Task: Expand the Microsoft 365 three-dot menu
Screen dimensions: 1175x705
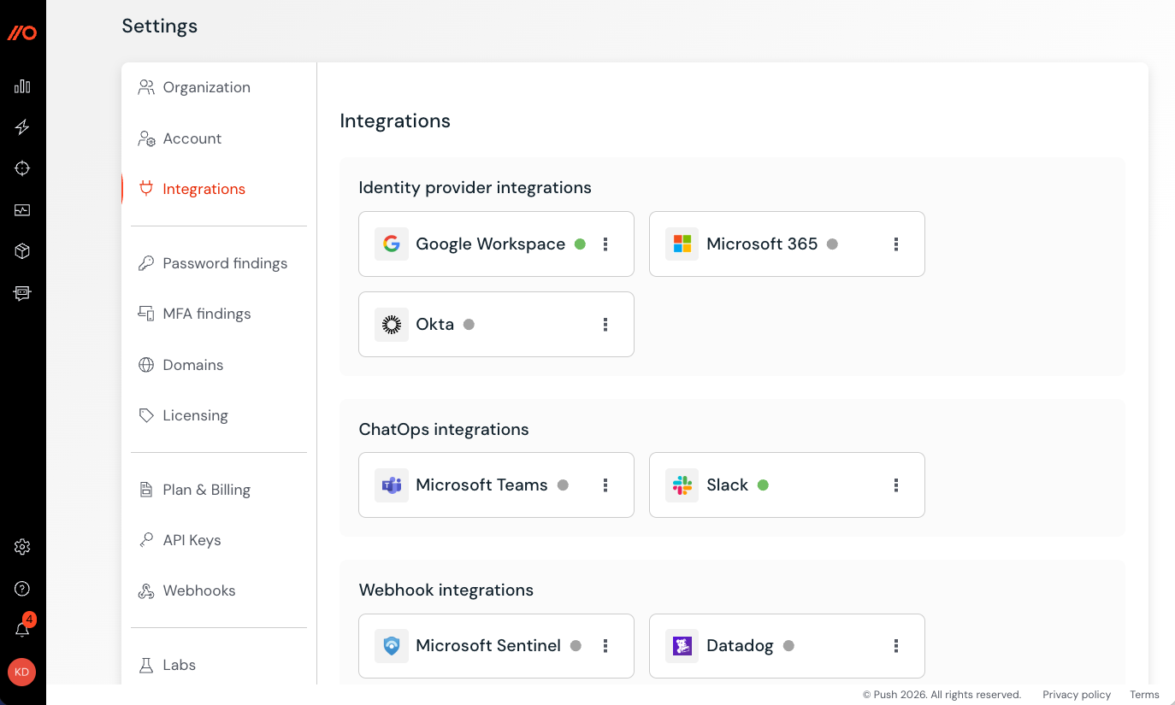Action: point(896,244)
